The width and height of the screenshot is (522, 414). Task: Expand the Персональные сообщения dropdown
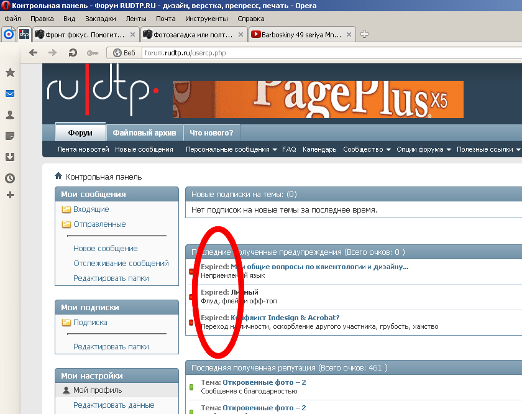[275, 150]
